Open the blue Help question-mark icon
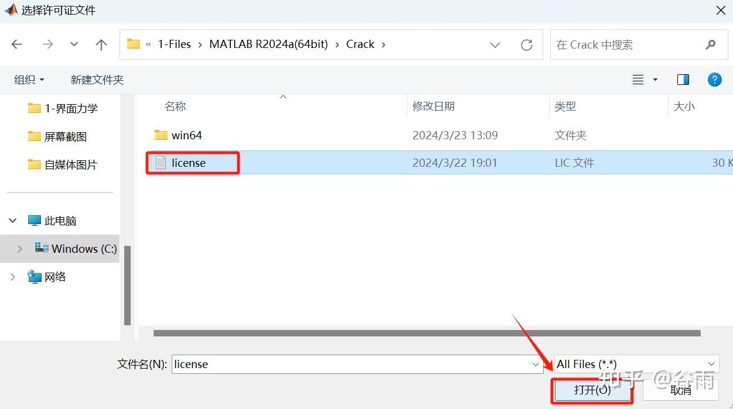 pos(715,80)
